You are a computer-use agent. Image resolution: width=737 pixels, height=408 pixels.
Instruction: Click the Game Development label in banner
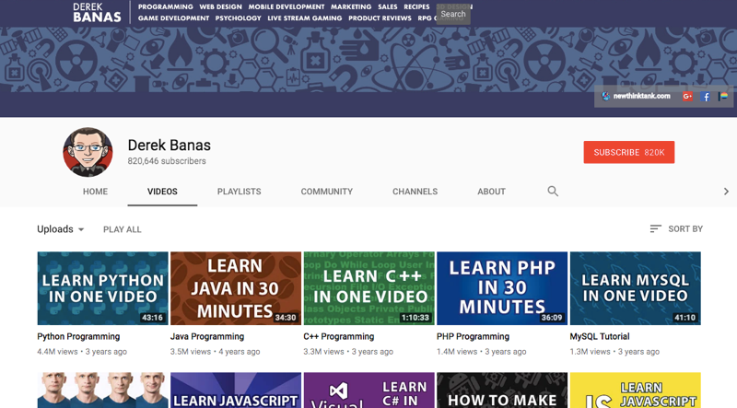(173, 18)
